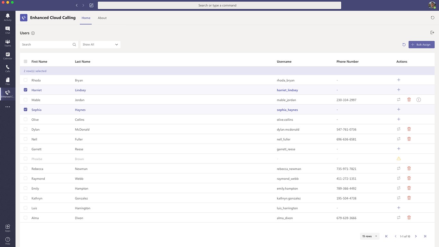Open the Activity feed in sidebar
This screenshot has height=247, width=439.
pyautogui.click(x=8, y=17)
